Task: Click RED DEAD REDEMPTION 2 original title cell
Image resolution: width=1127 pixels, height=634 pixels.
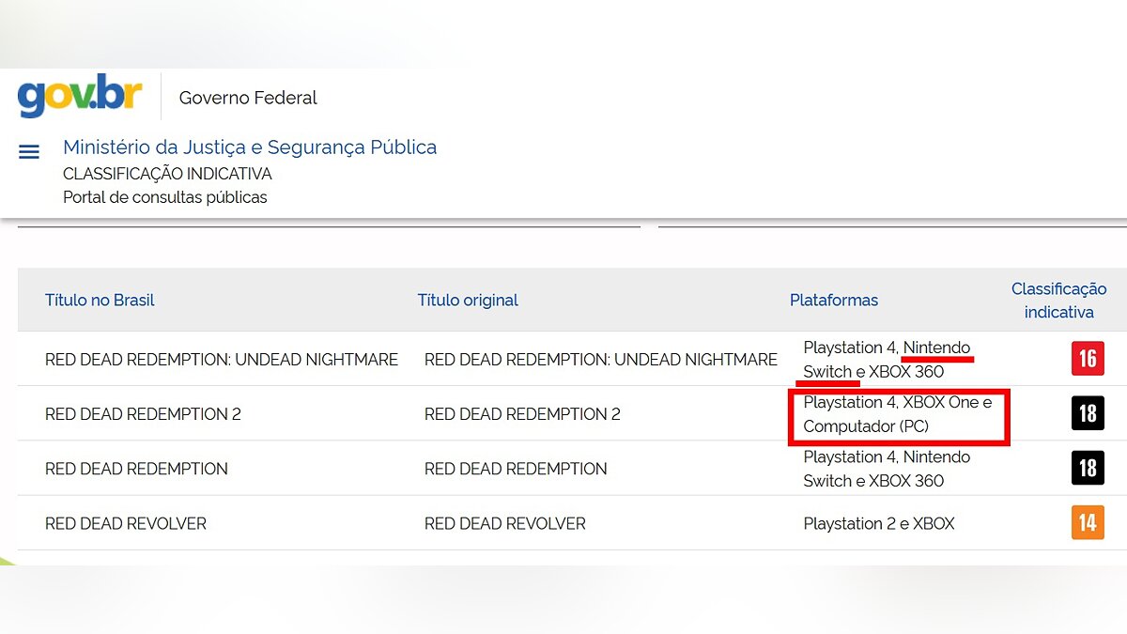Action: (522, 414)
